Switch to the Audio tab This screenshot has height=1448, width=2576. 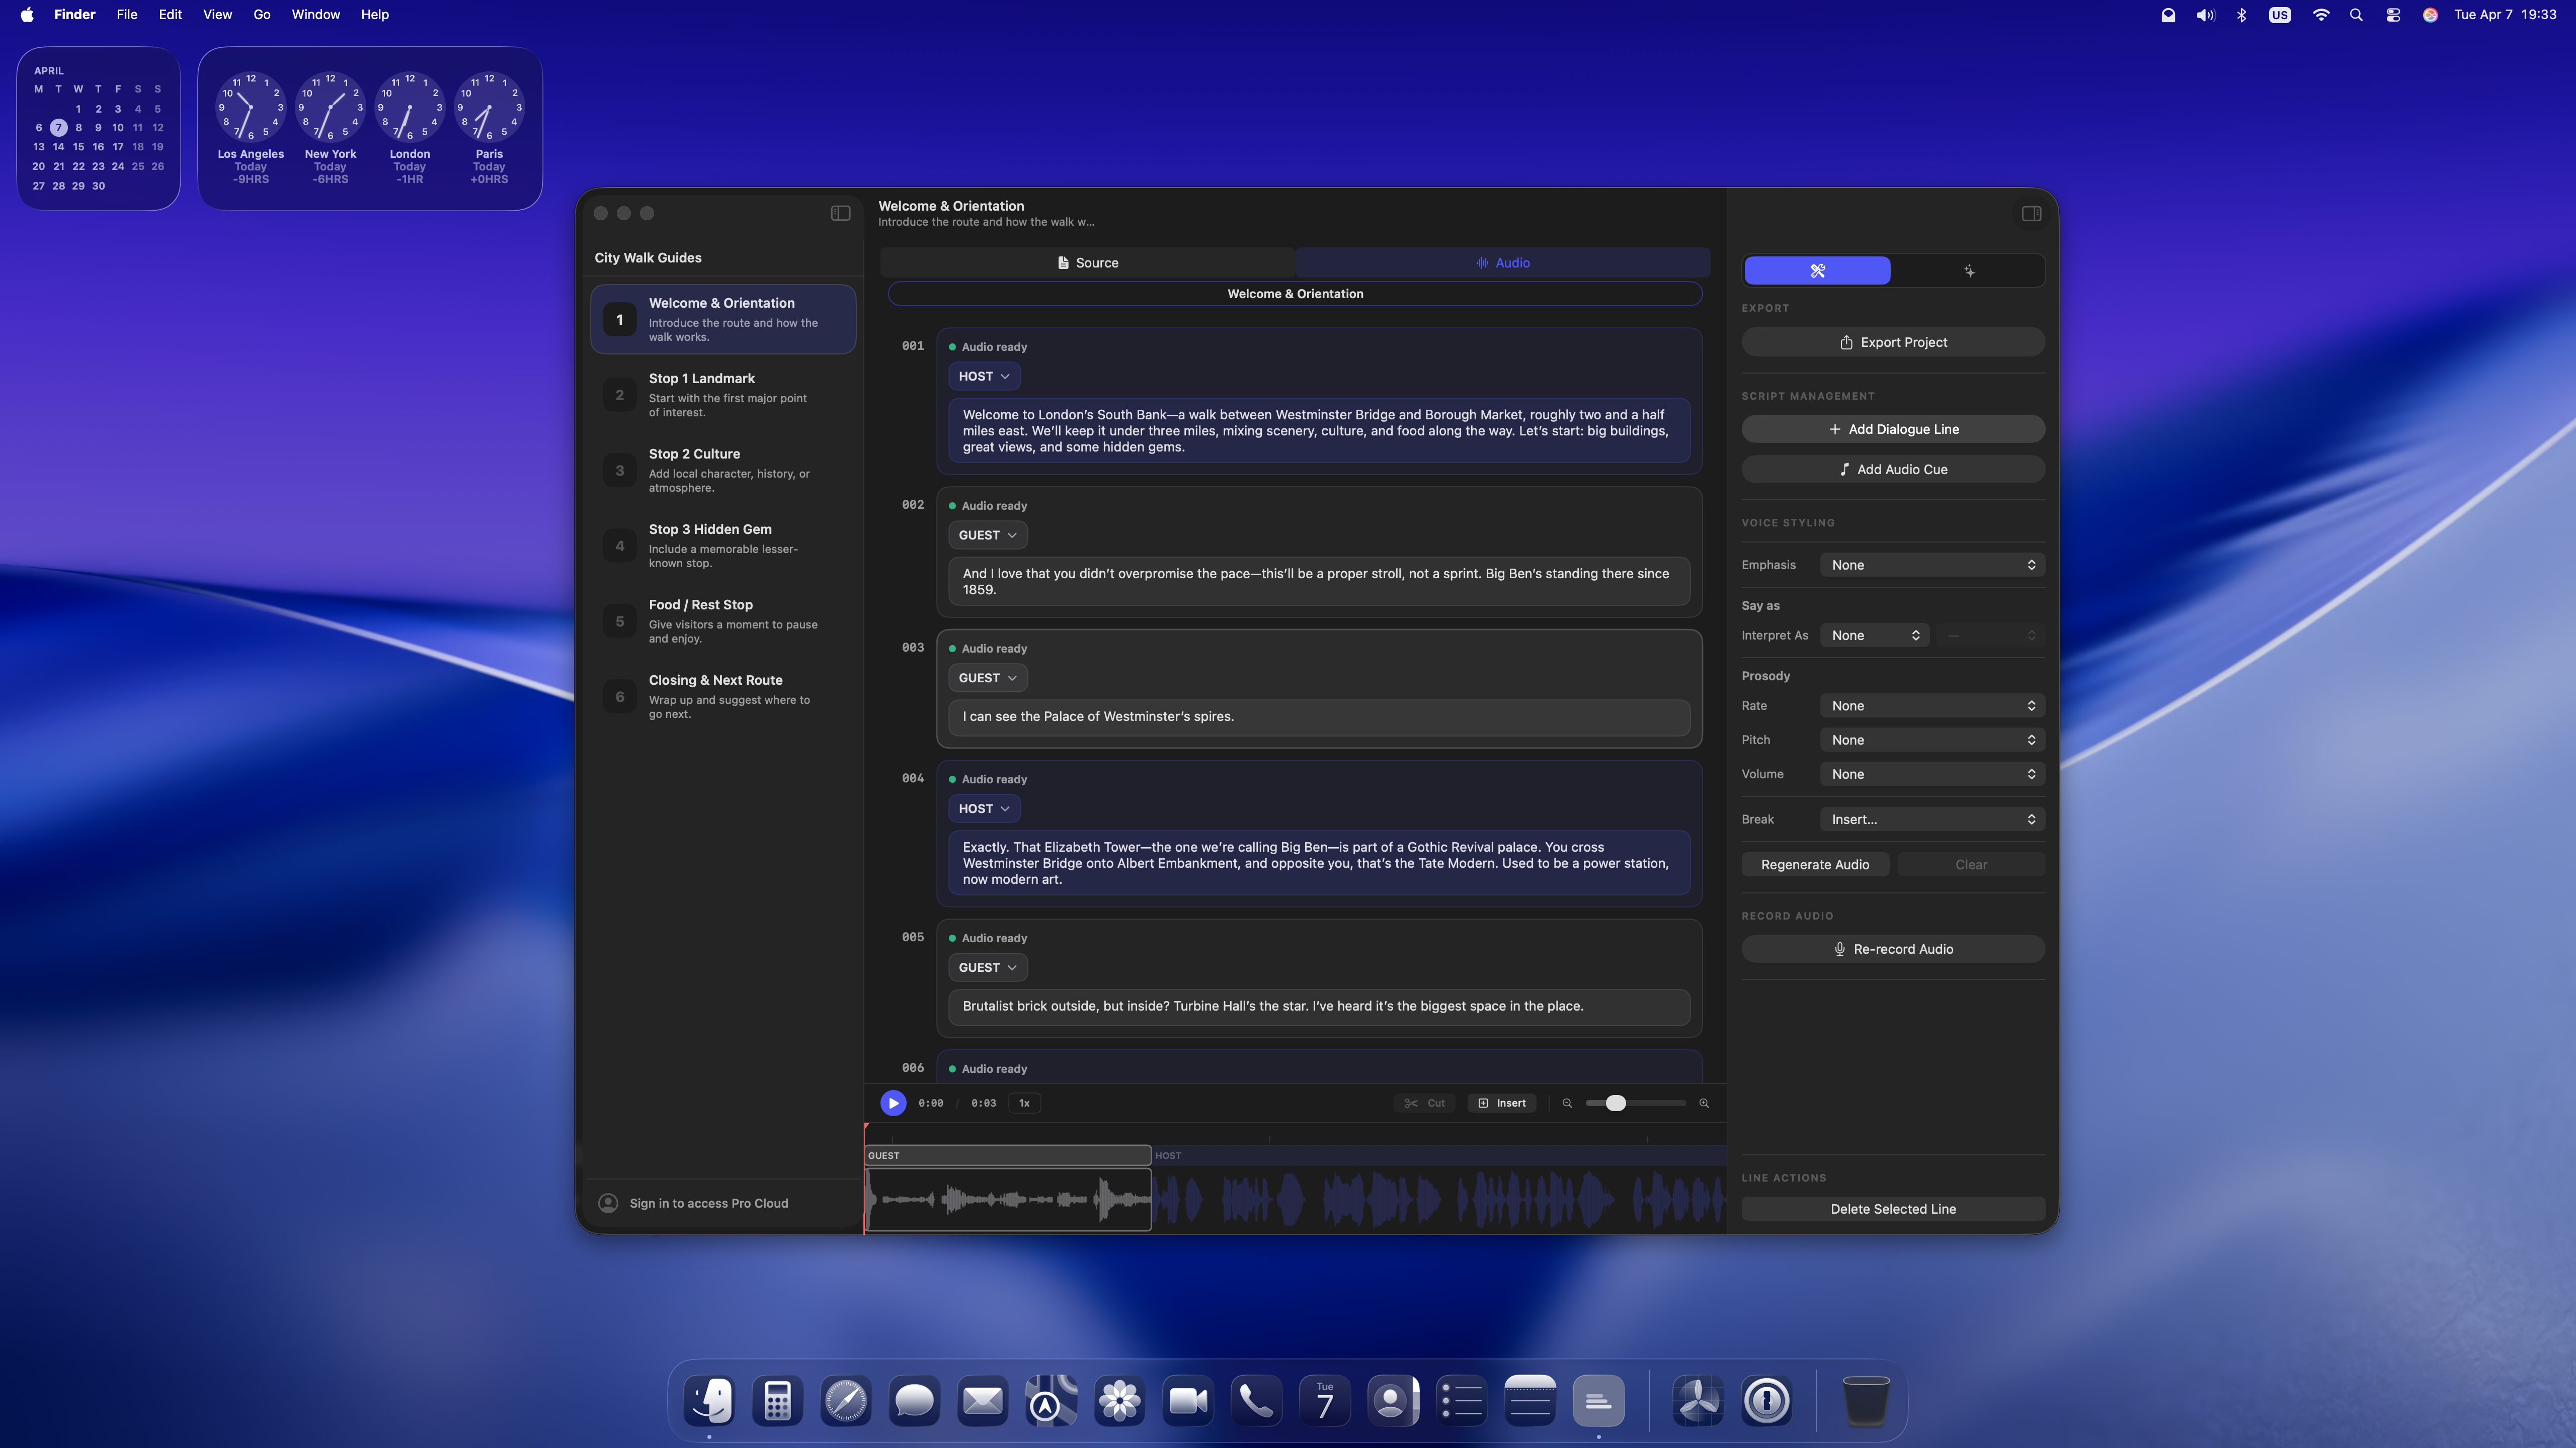pos(1503,263)
